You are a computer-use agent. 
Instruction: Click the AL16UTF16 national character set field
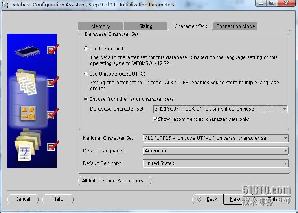[215, 138]
